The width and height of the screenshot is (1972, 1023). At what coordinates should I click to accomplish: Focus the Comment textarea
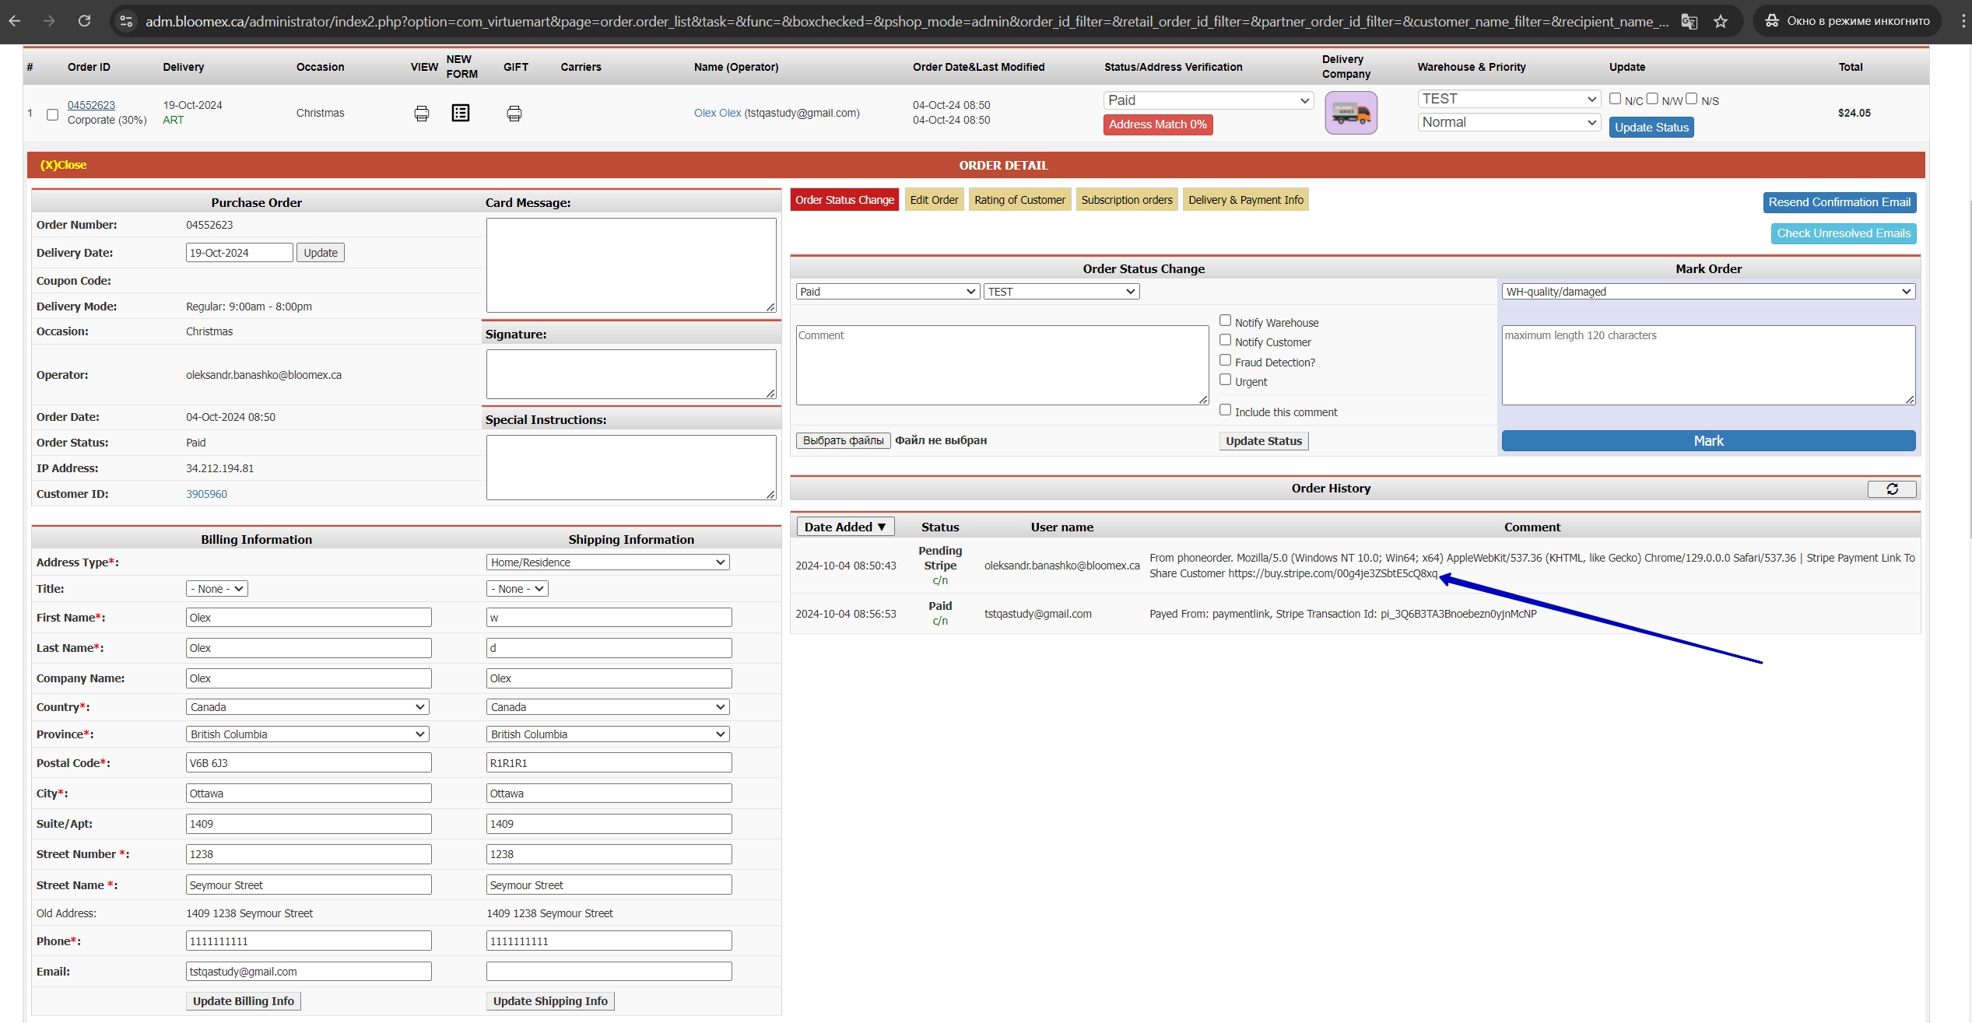tap(1002, 365)
